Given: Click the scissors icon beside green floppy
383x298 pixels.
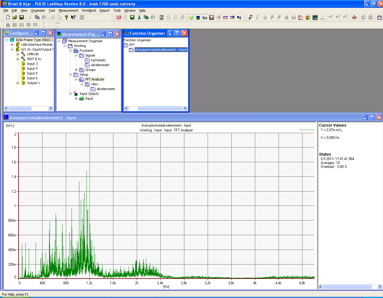Looking at the screenshot, I should click(x=139, y=18).
